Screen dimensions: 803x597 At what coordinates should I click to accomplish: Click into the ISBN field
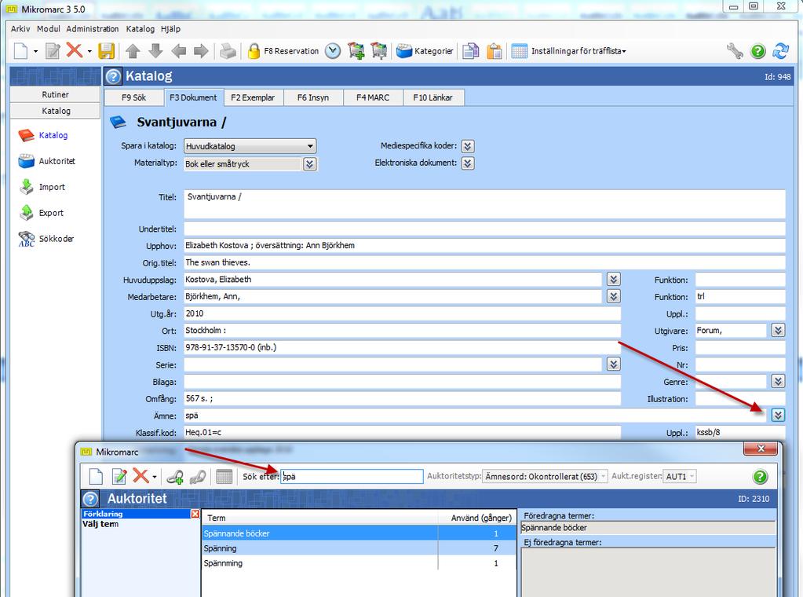pos(402,347)
